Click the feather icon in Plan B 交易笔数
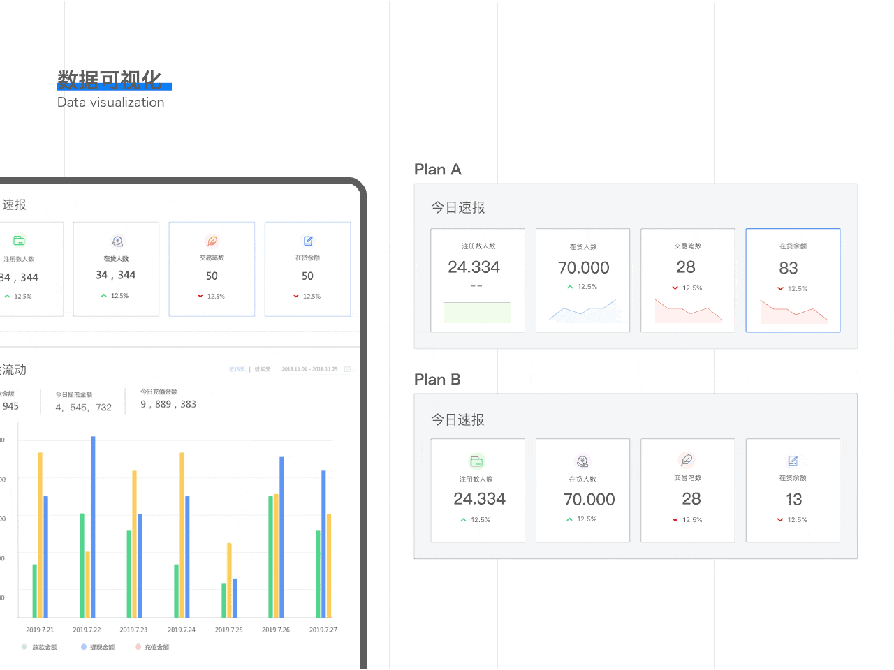The width and height of the screenshot is (894, 670). (687, 460)
